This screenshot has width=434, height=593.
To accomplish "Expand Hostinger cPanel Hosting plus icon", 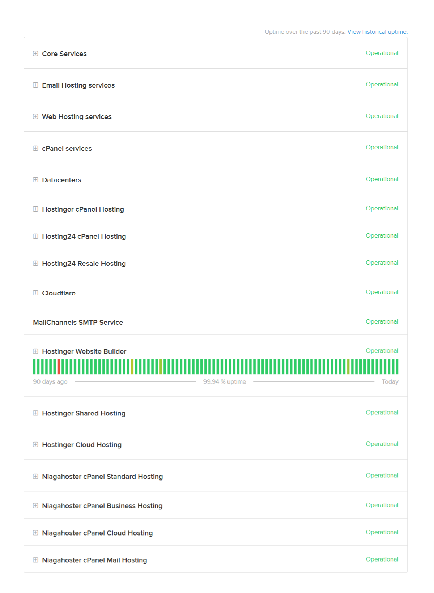I will 35,209.
